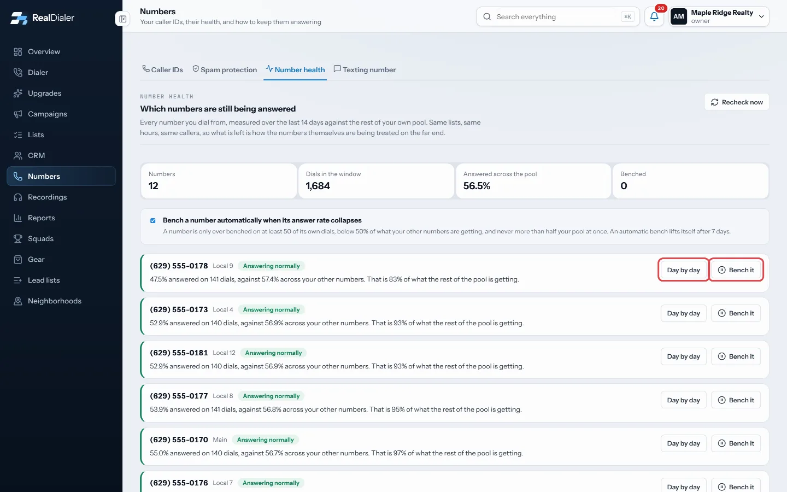
Task: Click the RealDialer logo icon
Action: [19, 18]
